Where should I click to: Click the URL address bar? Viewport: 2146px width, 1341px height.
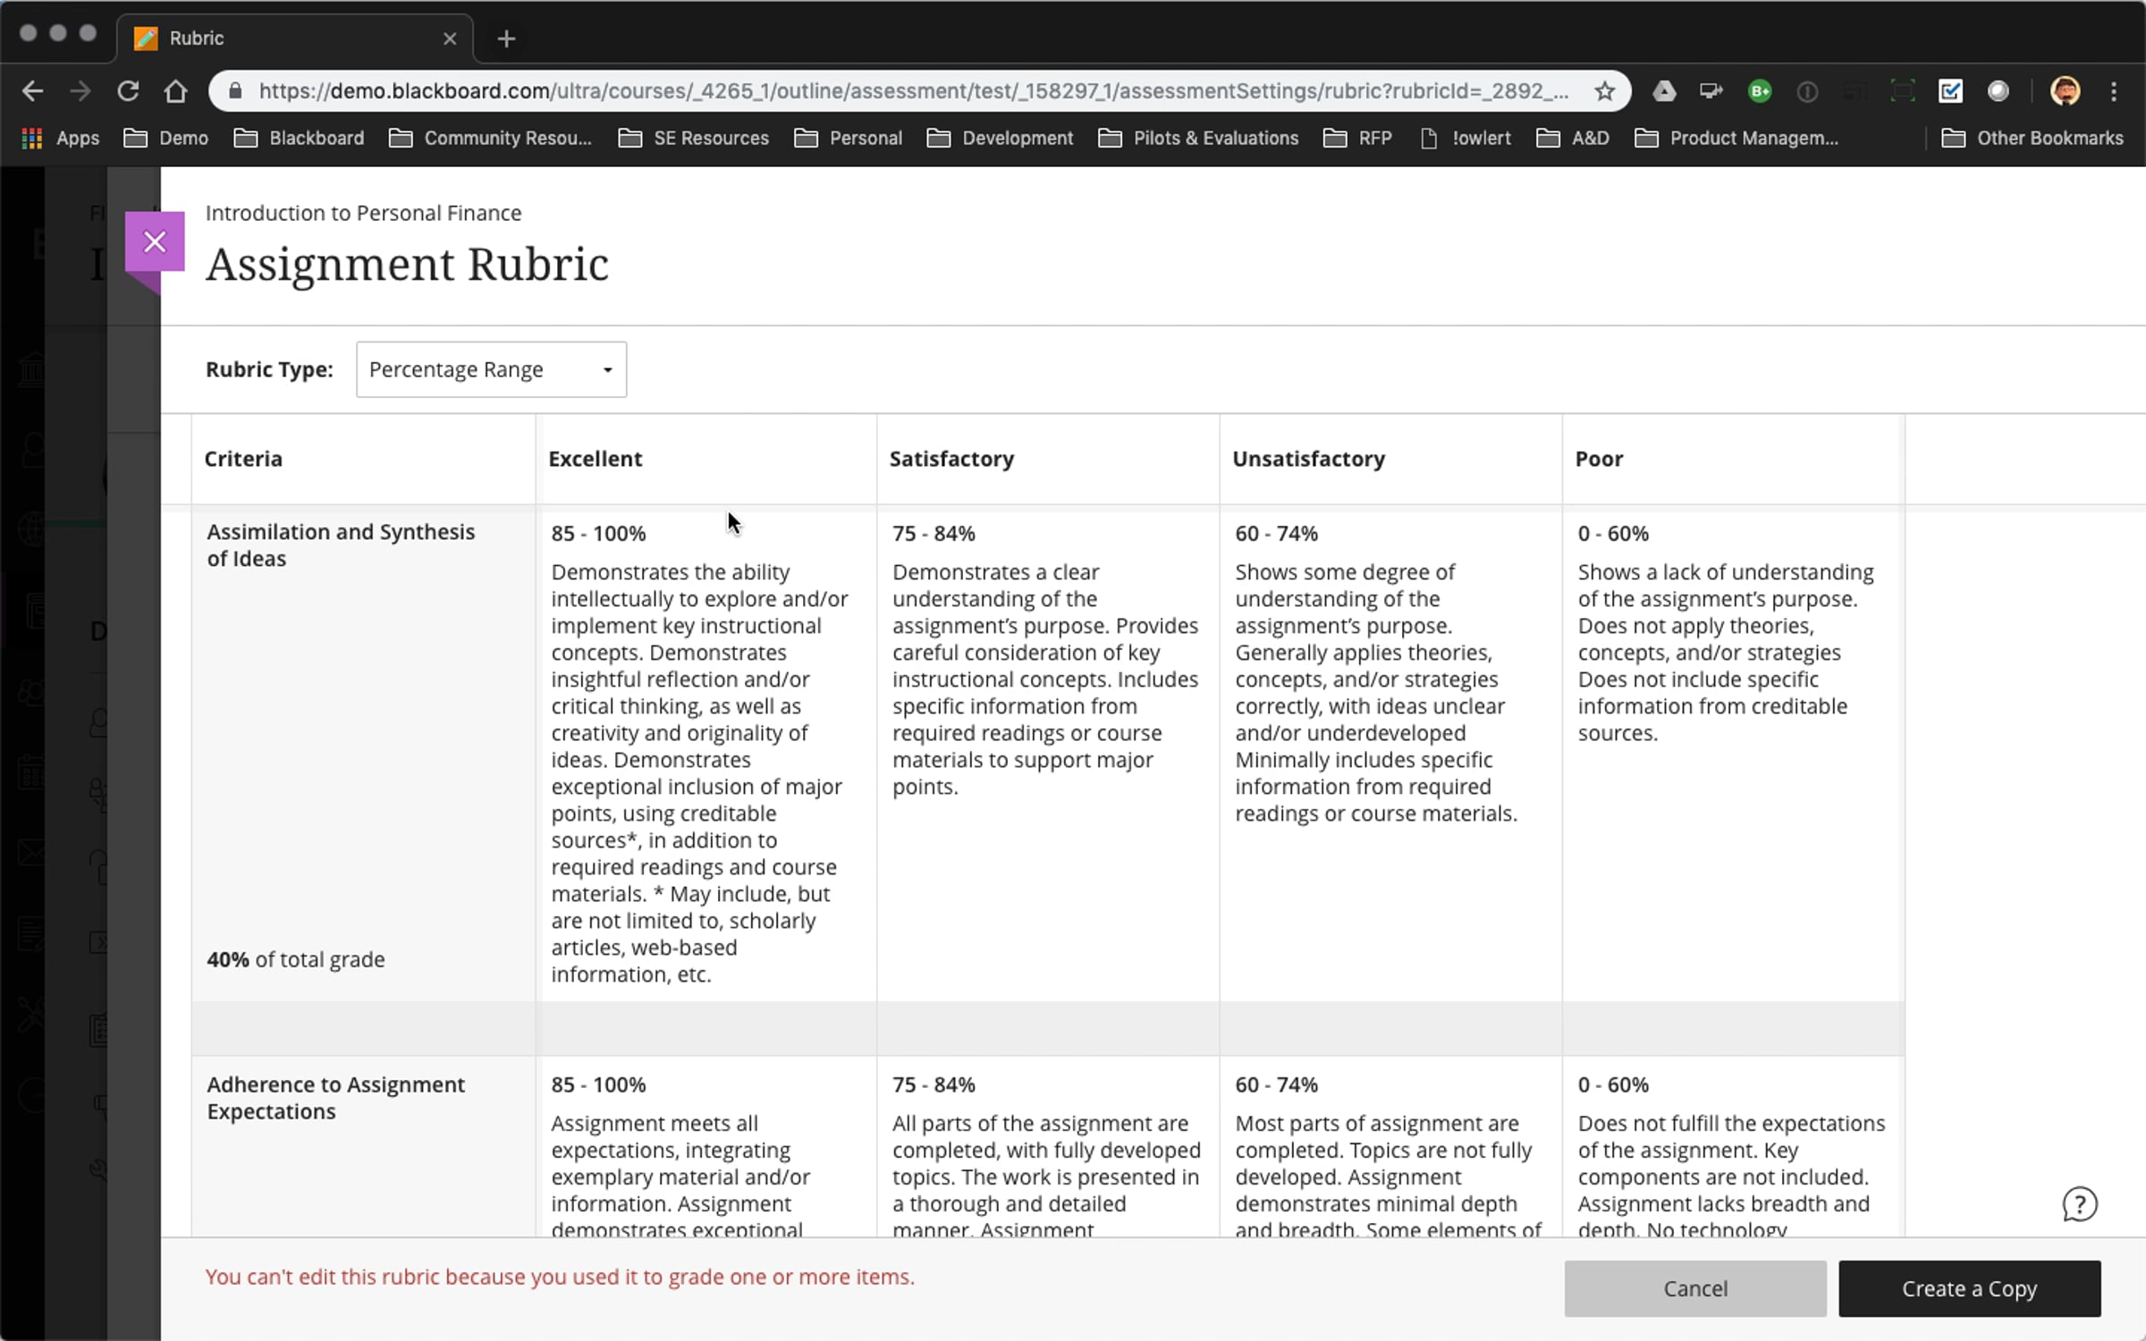pyautogui.click(x=912, y=91)
